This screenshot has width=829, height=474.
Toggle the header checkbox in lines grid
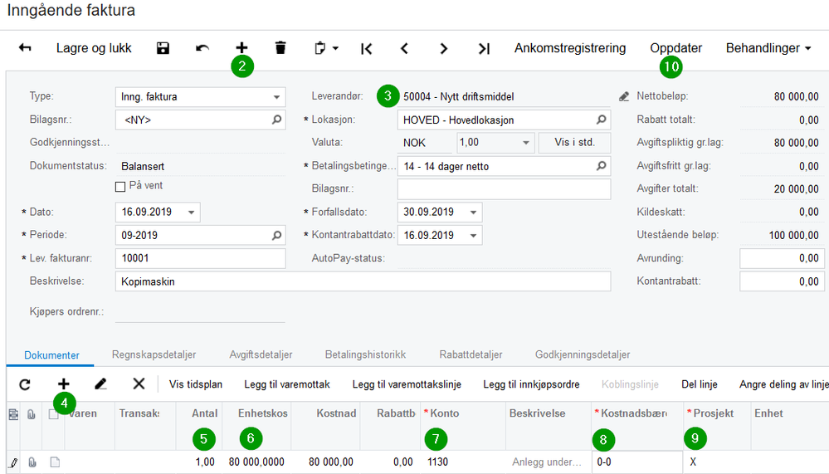click(53, 413)
